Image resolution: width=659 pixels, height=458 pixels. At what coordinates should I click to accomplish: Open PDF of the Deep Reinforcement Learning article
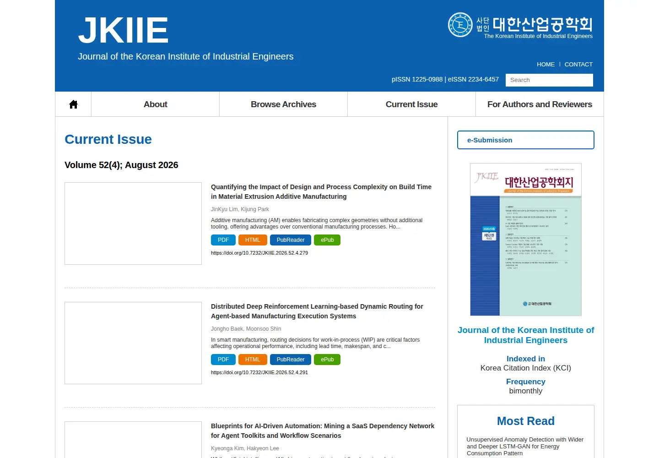point(223,360)
